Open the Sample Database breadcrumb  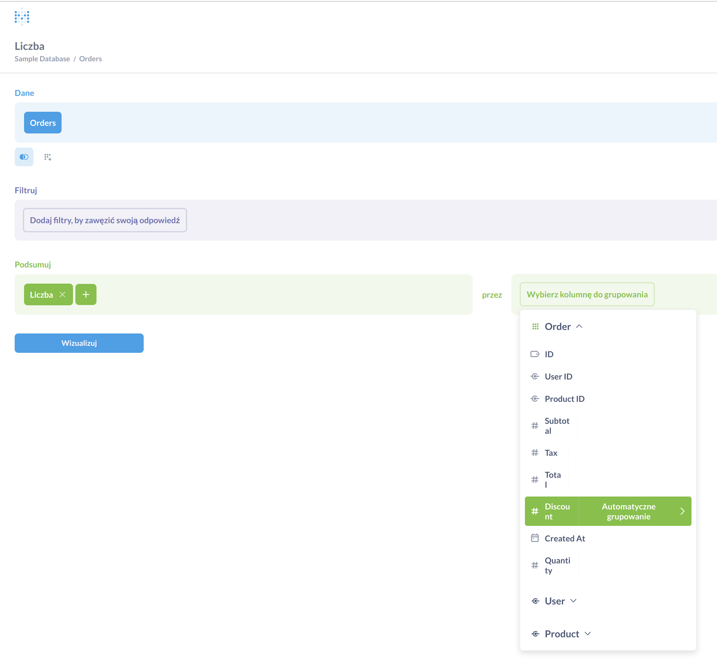42,59
